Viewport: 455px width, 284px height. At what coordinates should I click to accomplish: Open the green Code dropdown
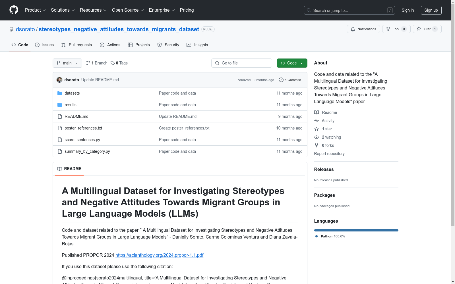(292, 63)
